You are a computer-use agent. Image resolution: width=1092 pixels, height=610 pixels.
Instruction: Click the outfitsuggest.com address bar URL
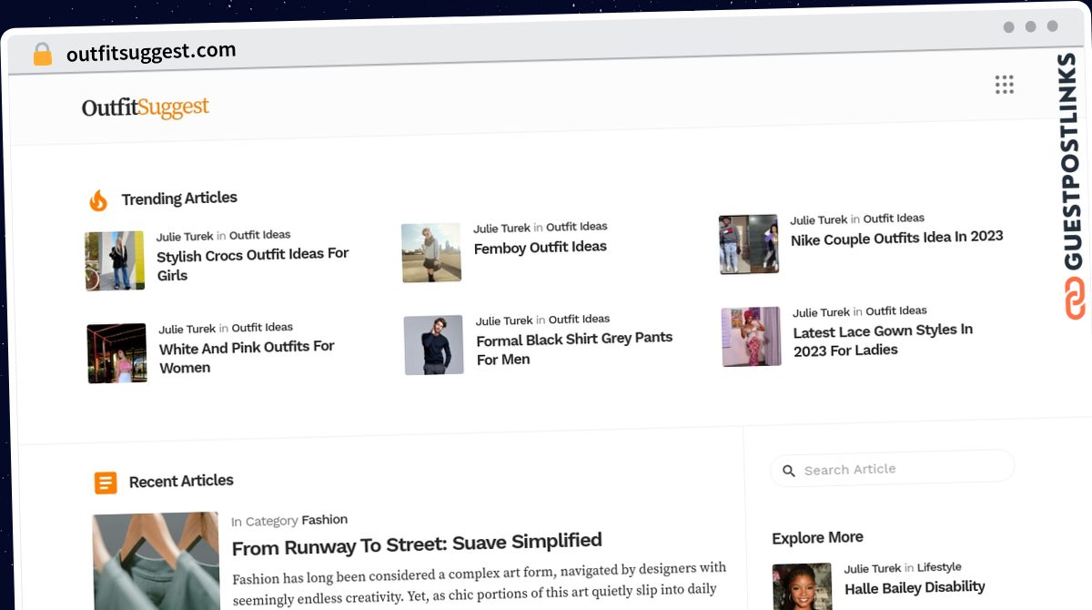[151, 52]
